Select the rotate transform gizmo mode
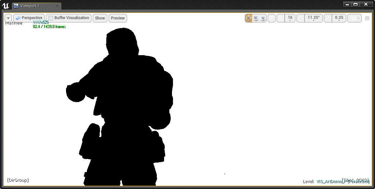The width and height of the screenshot is (375, 189). pos(256,18)
